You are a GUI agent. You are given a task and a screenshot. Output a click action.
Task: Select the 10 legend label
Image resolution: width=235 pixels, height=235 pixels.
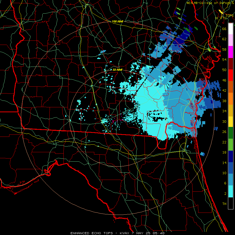point(224,173)
